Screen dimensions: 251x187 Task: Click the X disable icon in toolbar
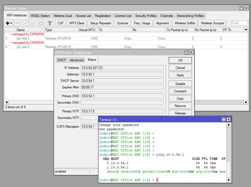click(33, 23)
